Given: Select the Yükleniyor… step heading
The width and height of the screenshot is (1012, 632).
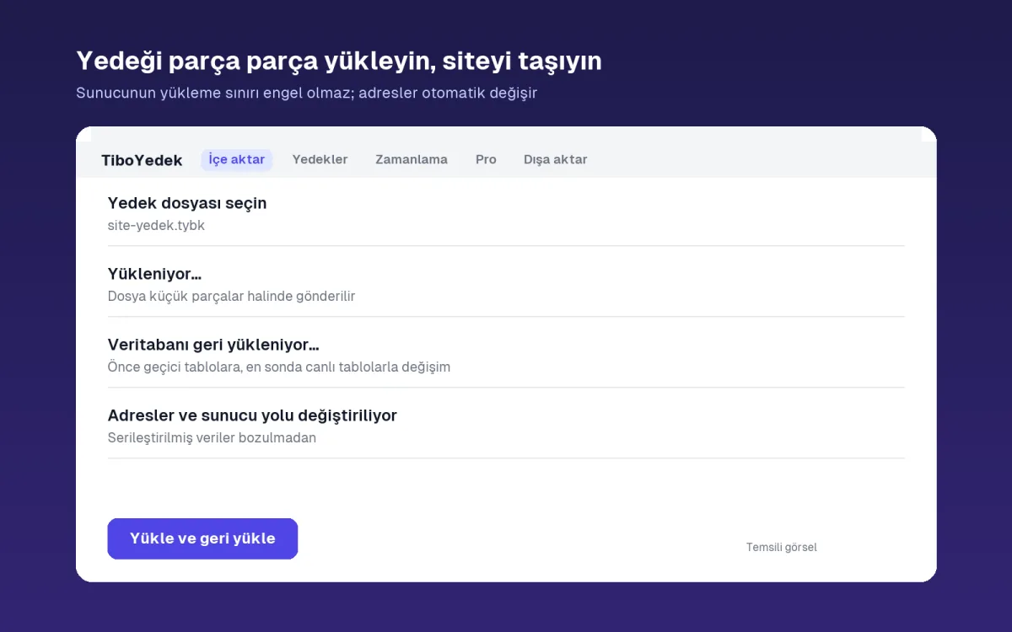Looking at the screenshot, I should coord(154,274).
